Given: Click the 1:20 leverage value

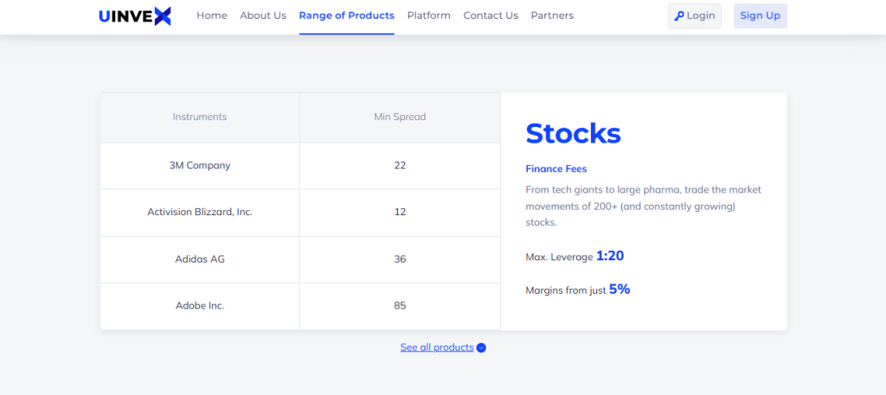Looking at the screenshot, I should click(x=610, y=256).
